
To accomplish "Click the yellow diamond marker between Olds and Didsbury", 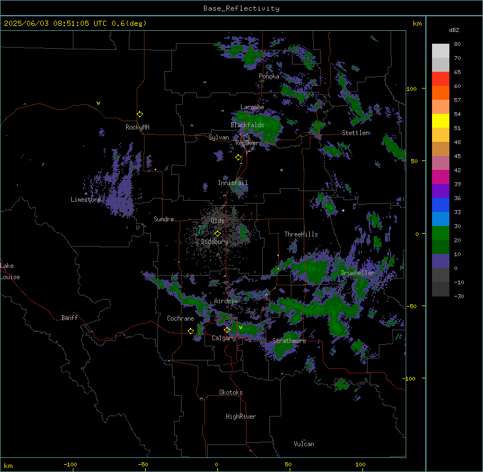I will coord(217,234).
